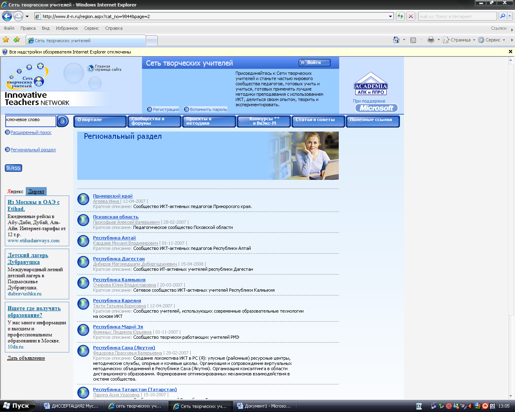The image size is (515, 412).
Task: Close the add-ons disabled information bar
Action: point(511,51)
